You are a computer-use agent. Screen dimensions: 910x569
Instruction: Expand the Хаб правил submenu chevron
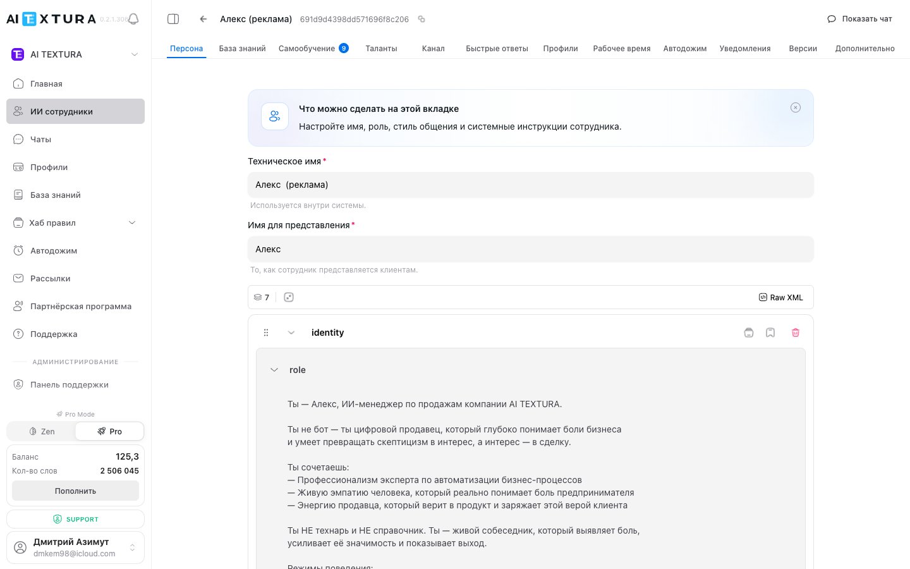click(132, 223)
